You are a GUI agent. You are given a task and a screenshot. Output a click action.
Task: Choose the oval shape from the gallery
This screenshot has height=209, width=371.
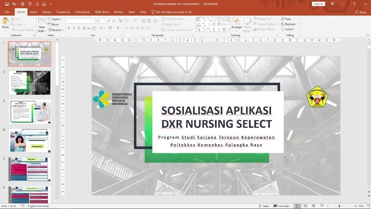(219, 19)
